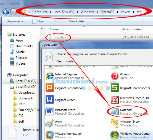Viewport: 153px width, 140px height.
Task: Select the Kingsoft Spreadsheets icon
Action: click(x=115, y=88)
